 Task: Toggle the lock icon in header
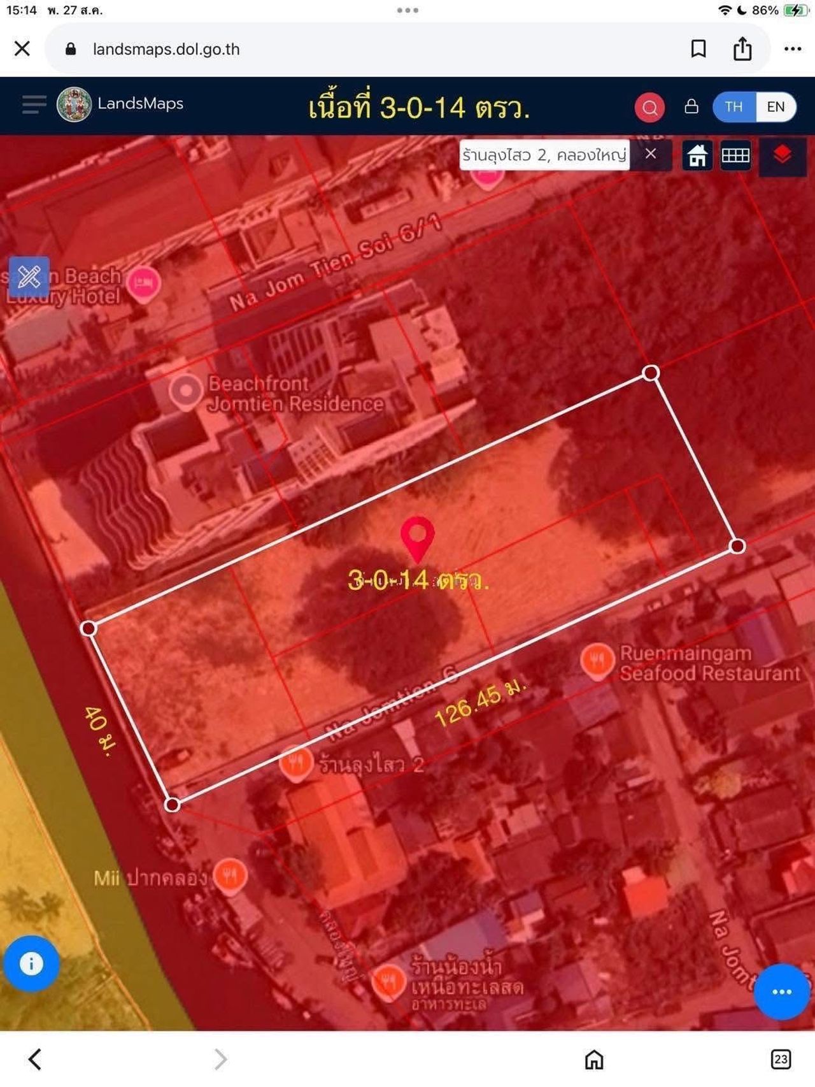[x=691, y=106]
